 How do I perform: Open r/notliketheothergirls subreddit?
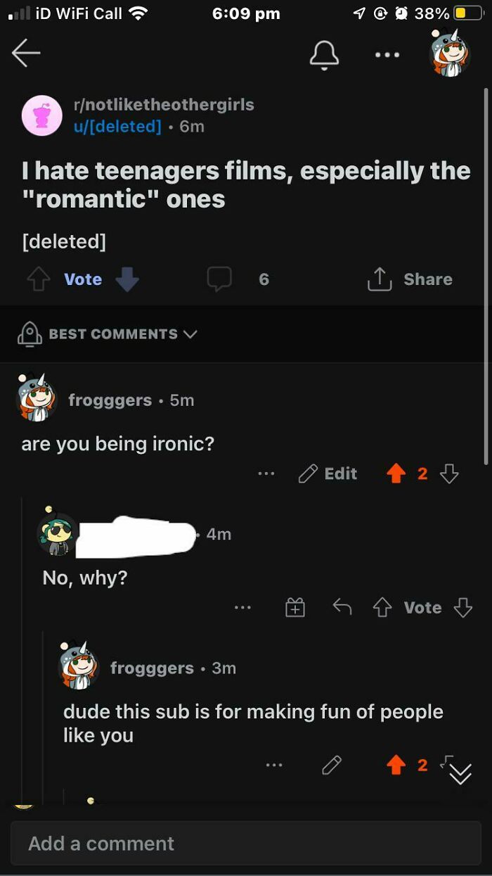click(x=164, y=104)
